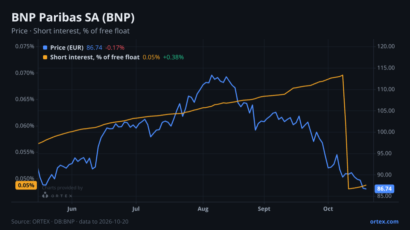
Task: Click the 0.070% left axis label
Action: coord(25,73)
